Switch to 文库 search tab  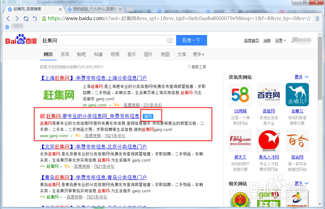coord(182,54)
